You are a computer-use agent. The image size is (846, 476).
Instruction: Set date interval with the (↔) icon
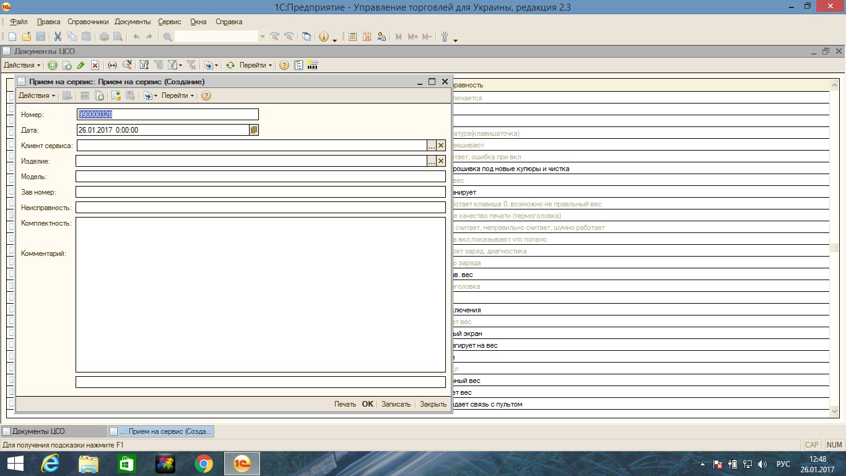[x=112, y=65]
